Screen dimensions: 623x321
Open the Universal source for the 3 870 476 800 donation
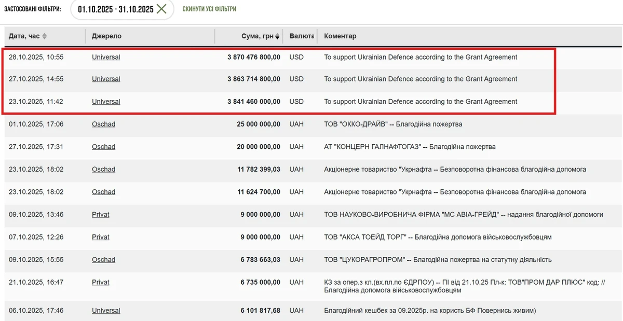coord(105,57)
